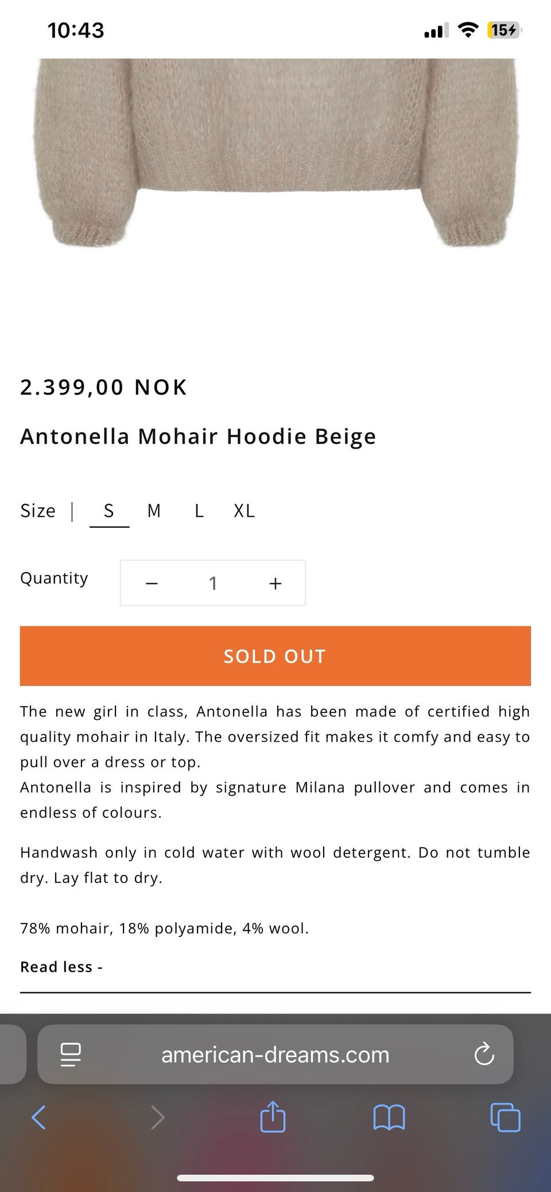The height and width of the screenshot is (1192, 551).
Task: Reload the page with refresh icon
Action: click(484, 1054)
